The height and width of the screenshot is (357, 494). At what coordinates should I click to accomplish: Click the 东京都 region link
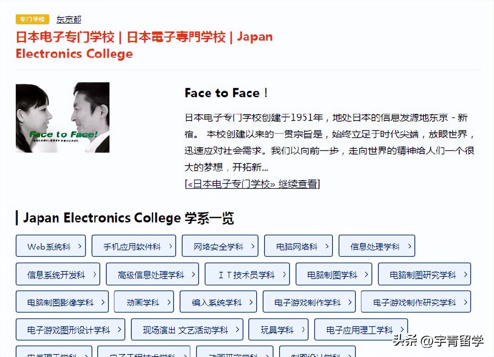69,19
